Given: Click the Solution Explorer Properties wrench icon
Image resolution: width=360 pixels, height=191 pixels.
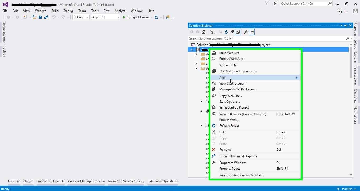Looking at the screenshot, I should click(246, 32).
